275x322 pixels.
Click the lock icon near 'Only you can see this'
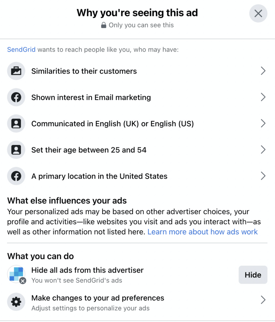[104, 25]
